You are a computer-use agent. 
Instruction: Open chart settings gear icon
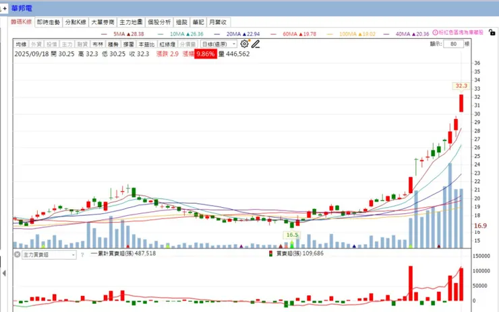[244, 44]
